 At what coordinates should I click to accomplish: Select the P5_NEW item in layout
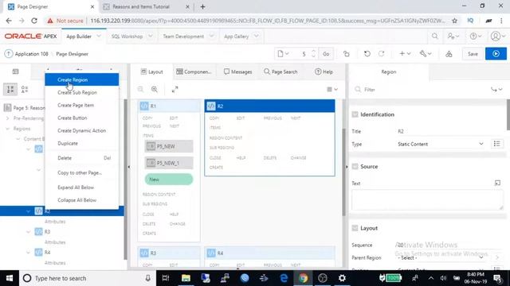(x=169, y=146)
